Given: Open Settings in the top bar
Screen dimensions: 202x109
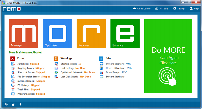Looking at the screenshot, I should point(179,8).
